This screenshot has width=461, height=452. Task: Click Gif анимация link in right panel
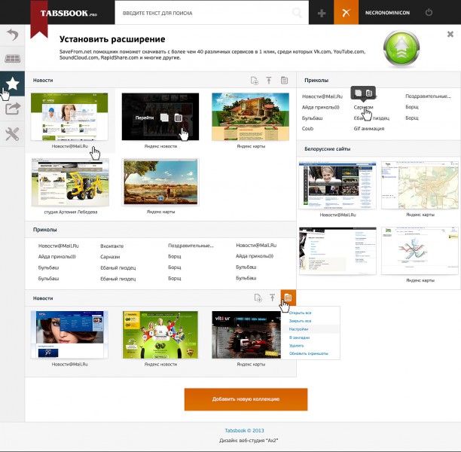[369, 129]
